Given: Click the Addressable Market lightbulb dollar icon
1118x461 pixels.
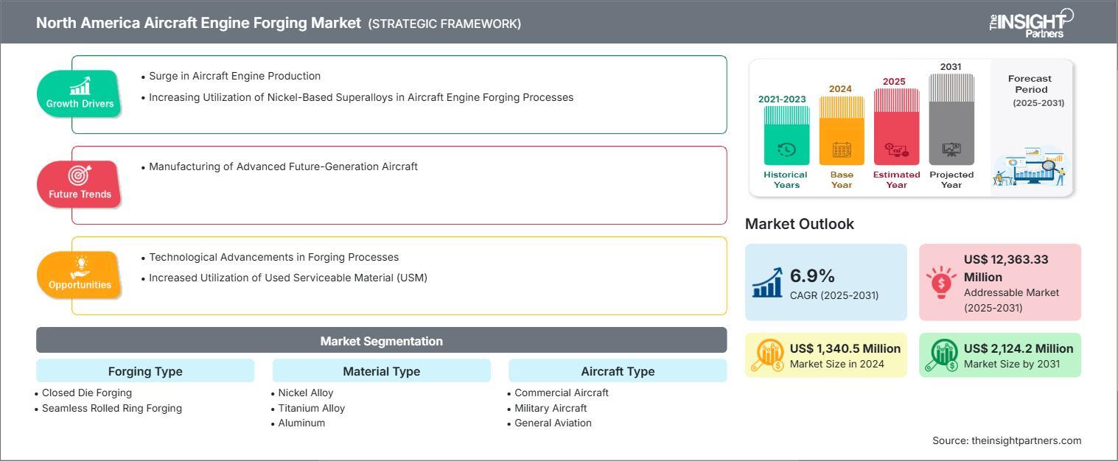Looking at the screenshot, I should pos(941,283).
